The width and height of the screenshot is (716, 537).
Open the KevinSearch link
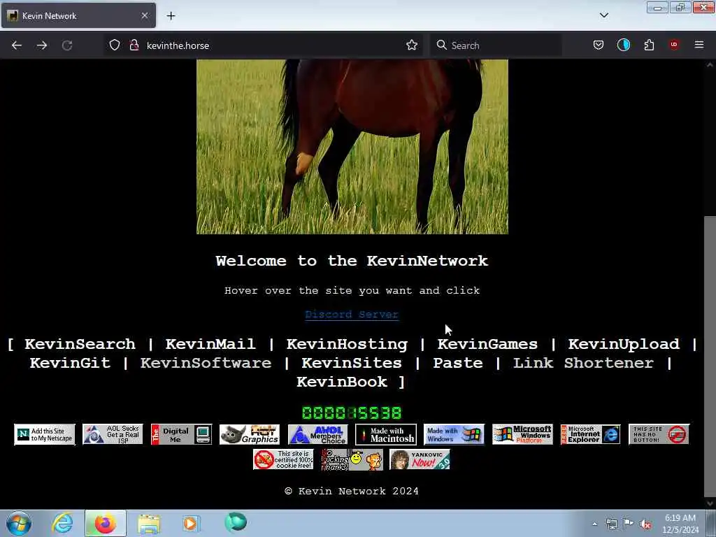(x=80, y=344)
